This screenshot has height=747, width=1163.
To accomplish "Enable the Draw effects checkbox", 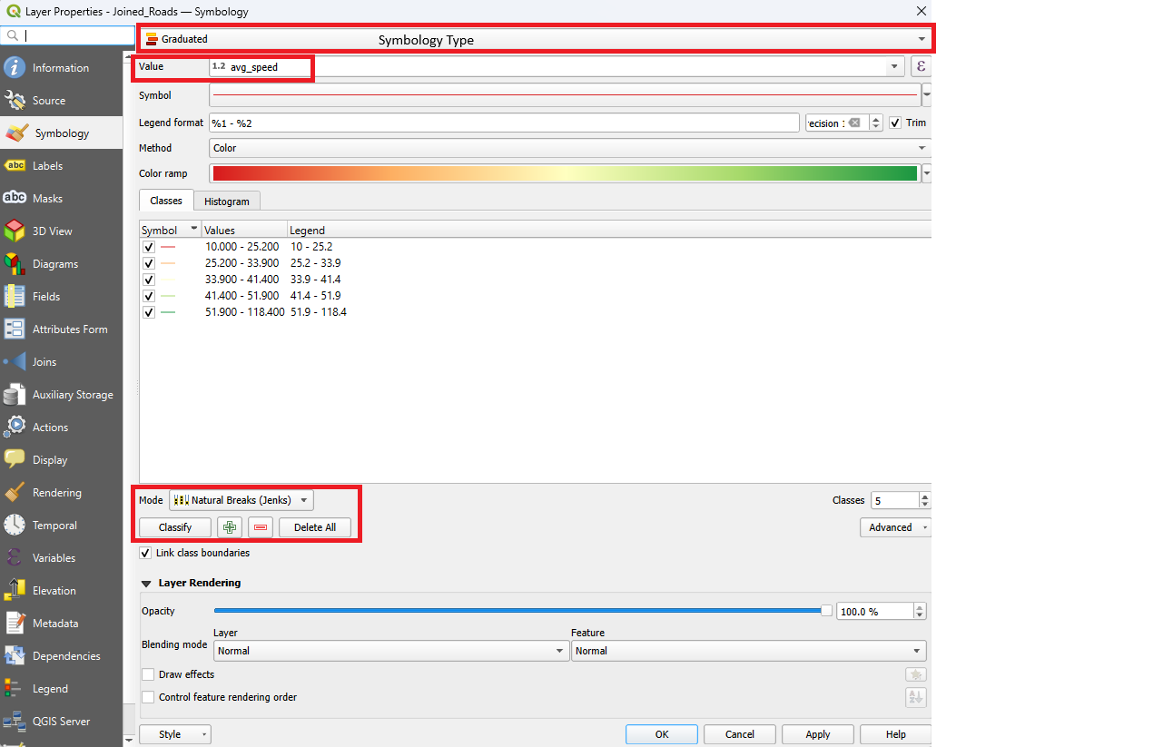I will [x=148, y=674].
